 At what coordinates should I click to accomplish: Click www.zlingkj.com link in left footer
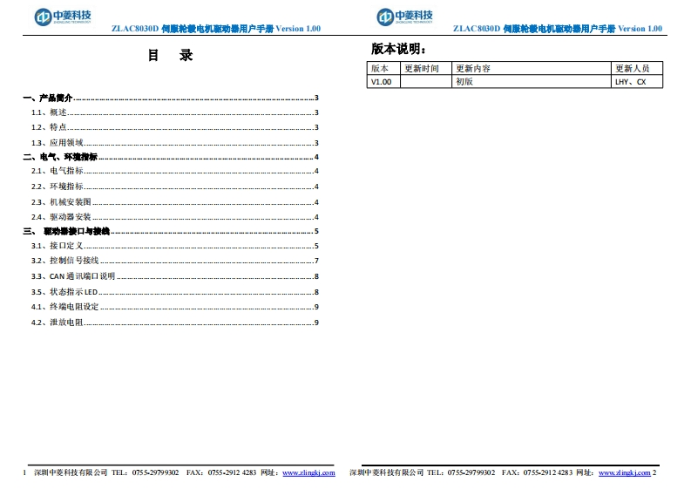308,472
